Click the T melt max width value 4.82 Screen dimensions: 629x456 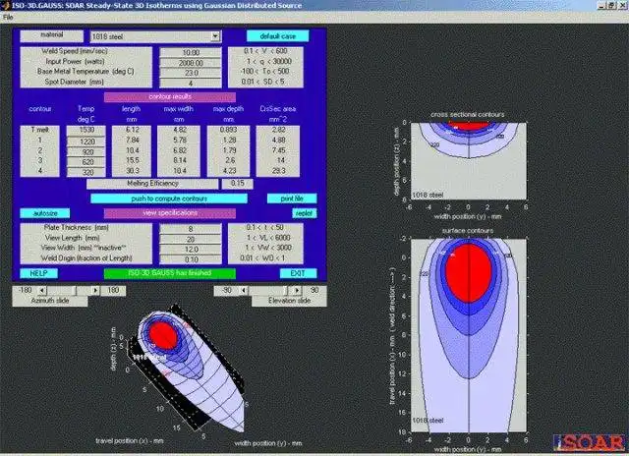(x=179, y=130)
